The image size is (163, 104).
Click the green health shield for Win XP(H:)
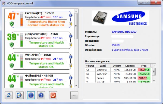pos(12,65)
